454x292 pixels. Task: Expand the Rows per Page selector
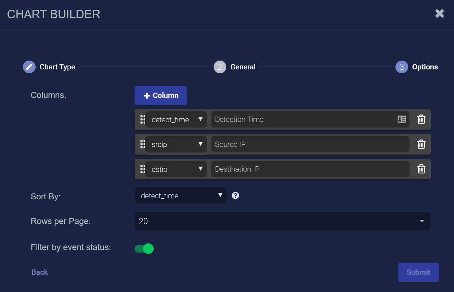(282, 221)
